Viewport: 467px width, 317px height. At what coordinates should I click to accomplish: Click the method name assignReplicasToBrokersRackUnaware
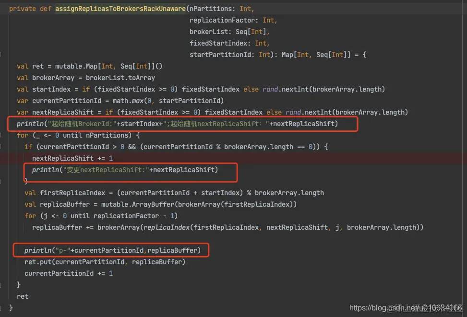click(x=120, y=9)
